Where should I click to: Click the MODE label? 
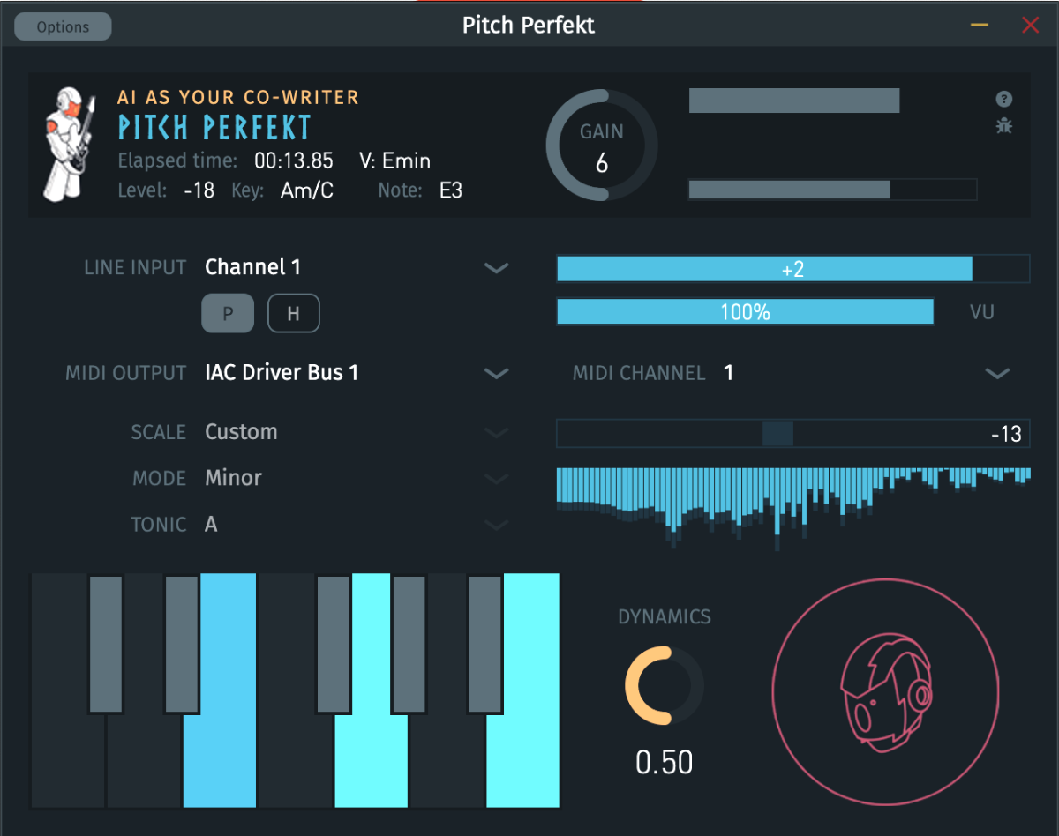[160, 478]
